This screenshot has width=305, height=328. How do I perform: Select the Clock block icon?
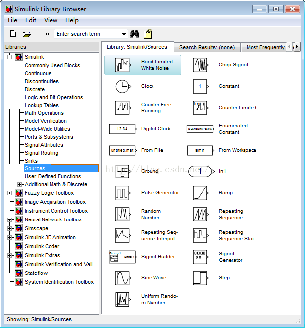[123, 86]
